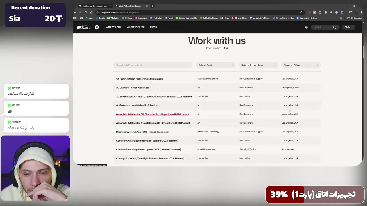Open the Extensions puzzle icon

tap(342, 12)
